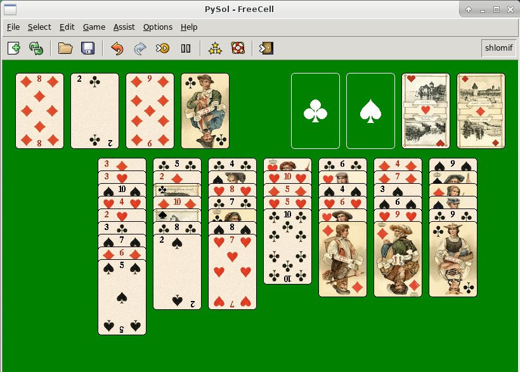
Task: Click the diamonds foundation pile
Action: (481, 111)
